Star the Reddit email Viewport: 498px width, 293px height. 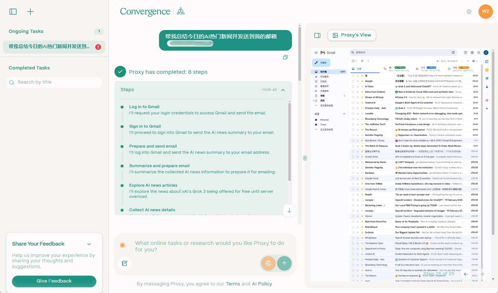pyautogui.click(x=357, y=194)
